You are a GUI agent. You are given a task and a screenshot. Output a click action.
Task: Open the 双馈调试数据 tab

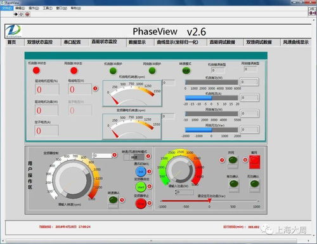tap(259, 42)
